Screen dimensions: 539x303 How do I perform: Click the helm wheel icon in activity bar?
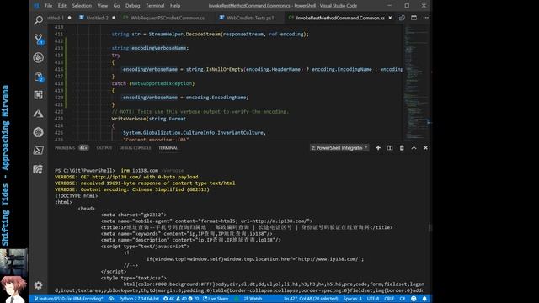[39, 132]
